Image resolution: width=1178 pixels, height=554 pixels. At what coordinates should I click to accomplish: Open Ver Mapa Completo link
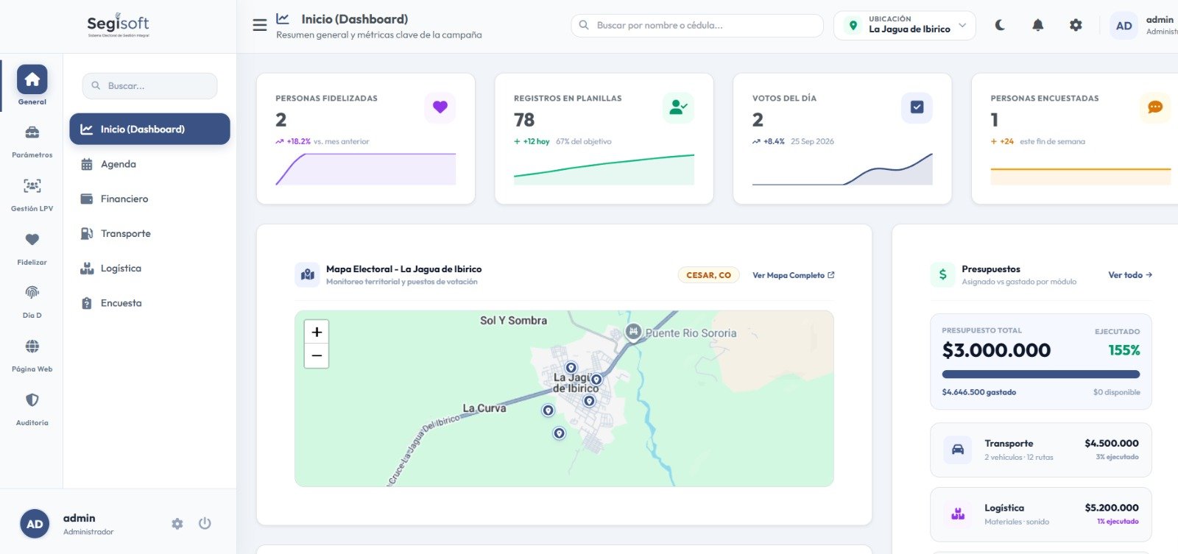click(793, 275)
